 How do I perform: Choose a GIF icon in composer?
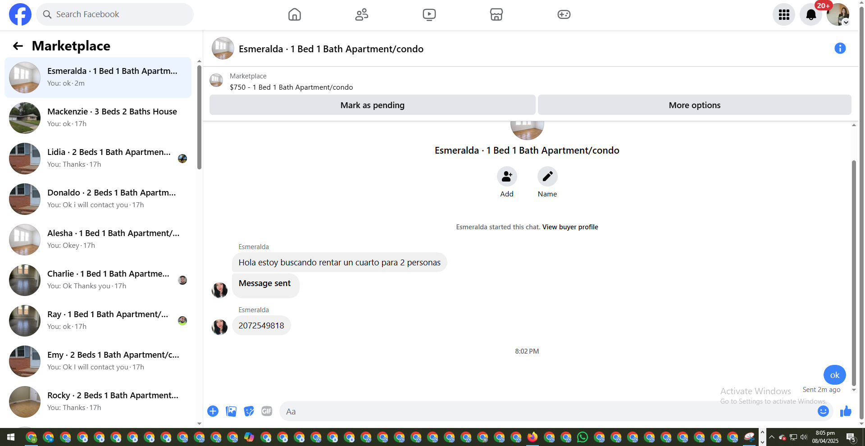tap(267, 411)
